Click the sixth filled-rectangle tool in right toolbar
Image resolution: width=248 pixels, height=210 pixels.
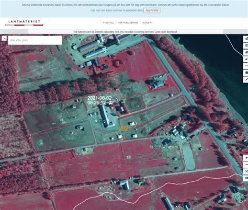246,73
